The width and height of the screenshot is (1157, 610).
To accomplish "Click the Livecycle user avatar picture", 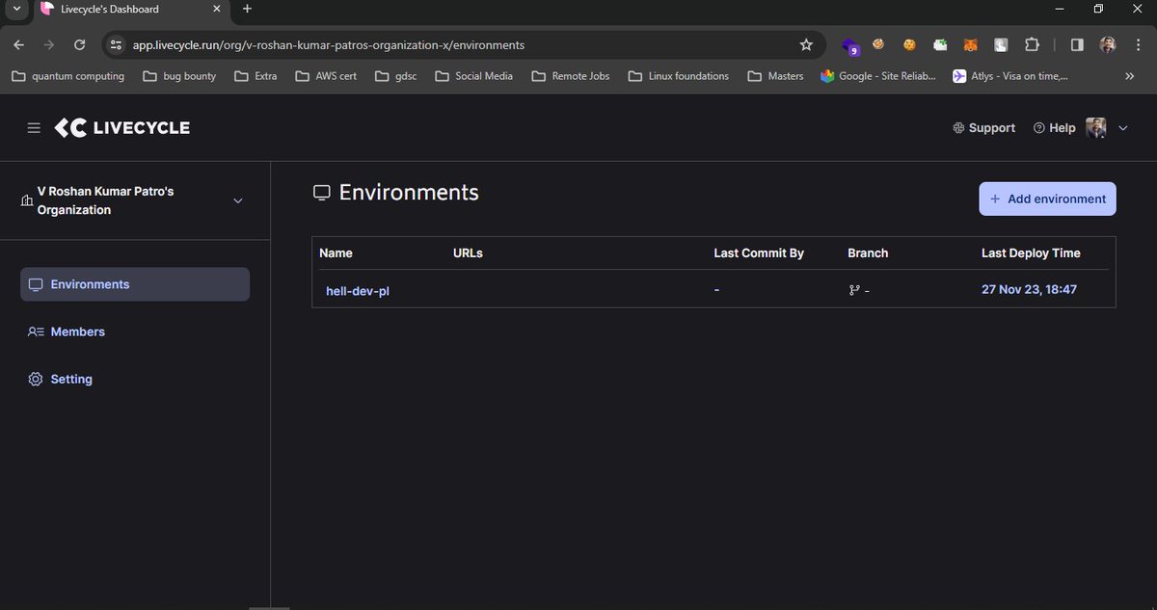I will coord(1096,128).
